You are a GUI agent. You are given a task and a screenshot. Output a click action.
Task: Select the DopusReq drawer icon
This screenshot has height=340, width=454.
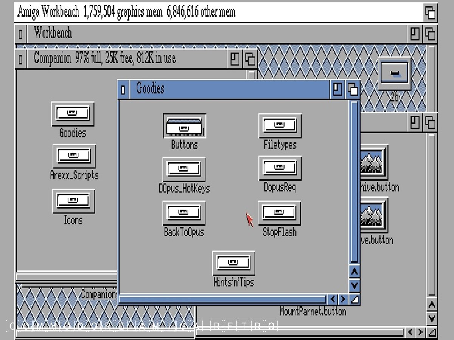tap(280, 168)
